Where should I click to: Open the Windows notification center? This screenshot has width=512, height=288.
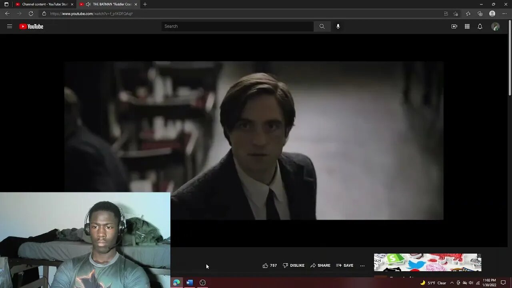503,283
